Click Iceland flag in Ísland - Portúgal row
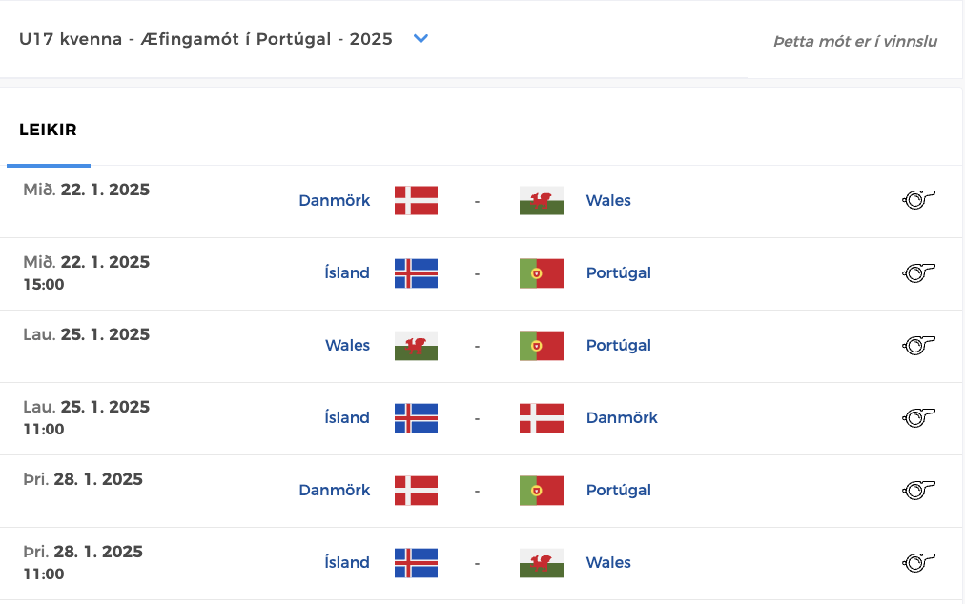This screenshot has width=965, height=604. 416,272
